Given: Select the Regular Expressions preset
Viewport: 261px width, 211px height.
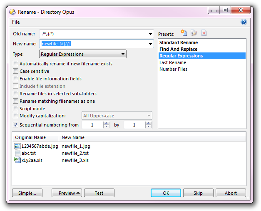Looking at the screenshot, I should coord(202,56).
